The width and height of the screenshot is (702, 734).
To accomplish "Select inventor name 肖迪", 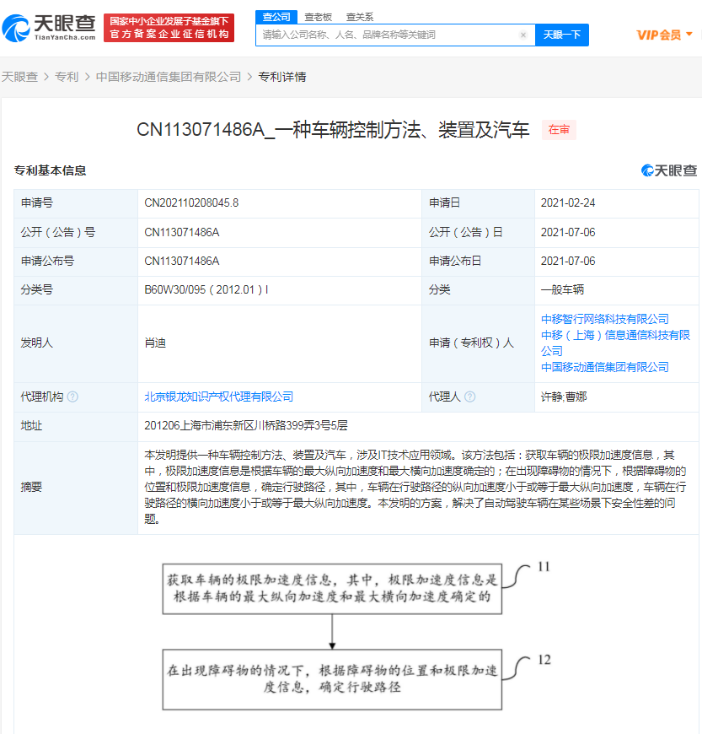I will pos(155,343).
